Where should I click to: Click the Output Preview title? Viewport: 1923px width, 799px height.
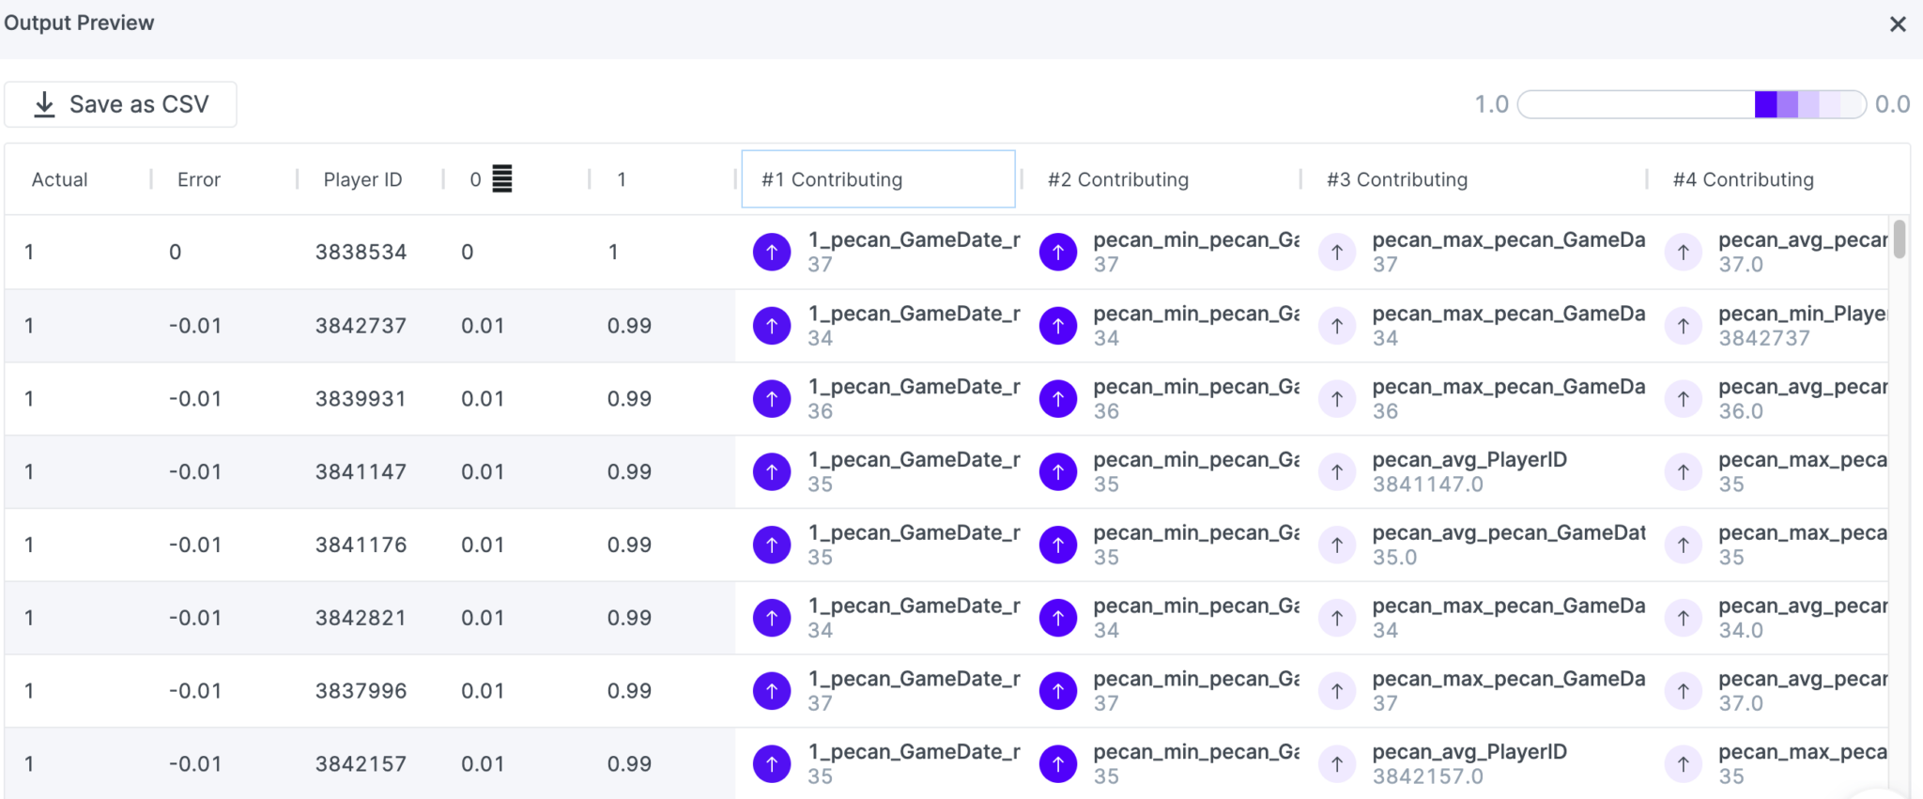(79, 23)
